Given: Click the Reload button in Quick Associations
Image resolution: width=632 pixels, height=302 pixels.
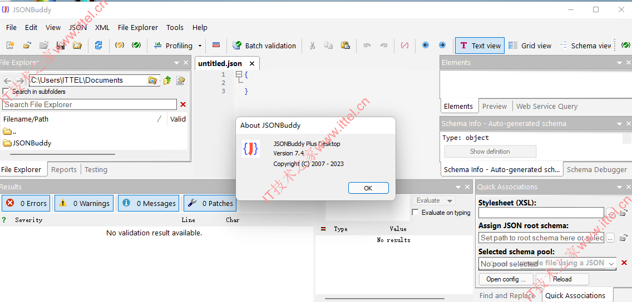Looking at the screenshot, I should point(562,279).
